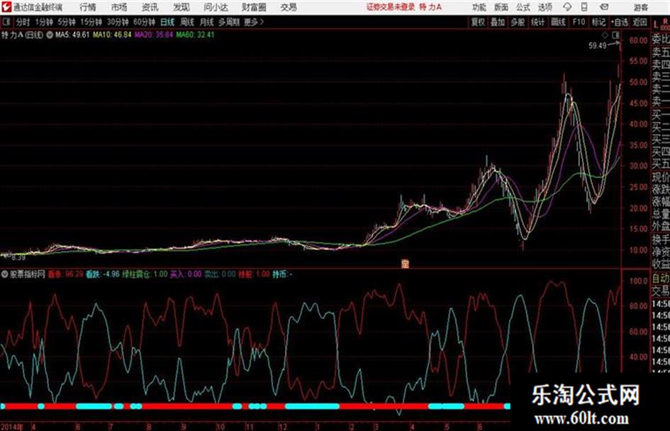Select the 多周期 multi-period tab
The height and width of the screenshot is (431, 670).
click(230, 22)
